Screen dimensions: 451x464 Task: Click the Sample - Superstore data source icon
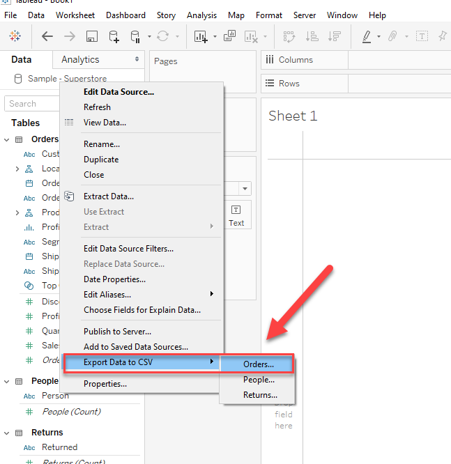tap(18, 79)
